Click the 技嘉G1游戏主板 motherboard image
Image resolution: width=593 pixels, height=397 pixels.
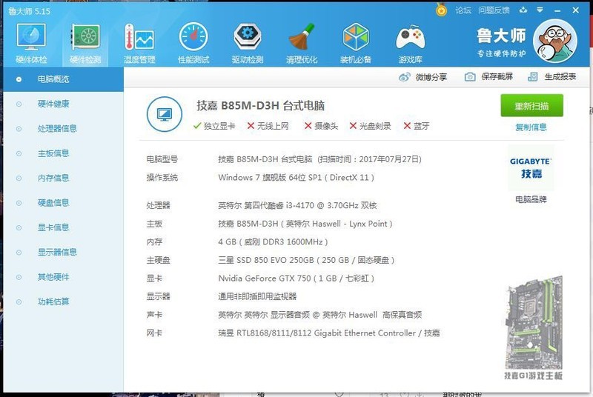(534, 328)
